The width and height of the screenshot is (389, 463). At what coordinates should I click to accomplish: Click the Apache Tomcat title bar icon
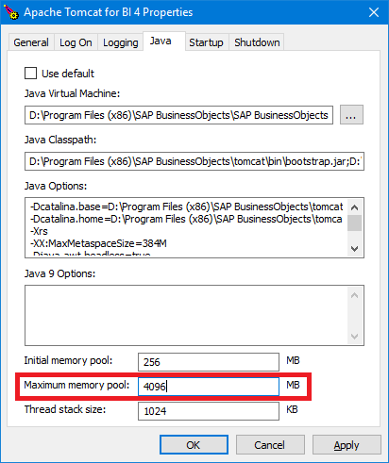click(x=11, y=12)
